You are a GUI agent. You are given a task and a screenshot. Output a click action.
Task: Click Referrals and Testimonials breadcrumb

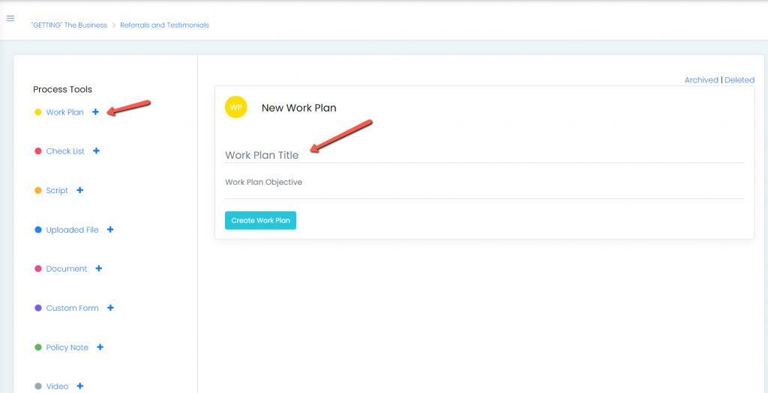[164, 25]
